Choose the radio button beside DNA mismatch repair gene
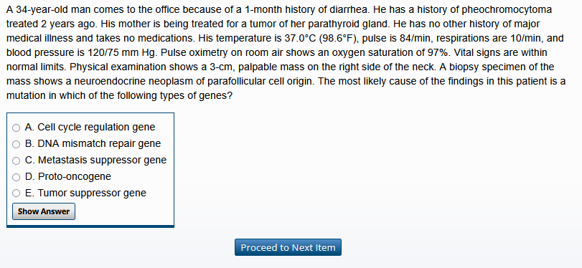Image resolution: width=582 pixels, height=268 pixels. (16, 144)
